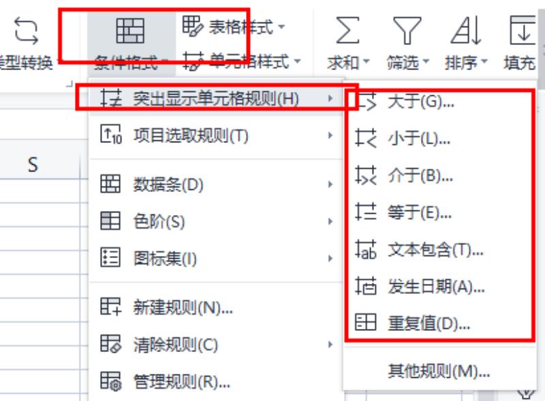Open the 单元格样式 cell style dropdown
Viewport: 545px width, 401px height.
pos(298,61)
